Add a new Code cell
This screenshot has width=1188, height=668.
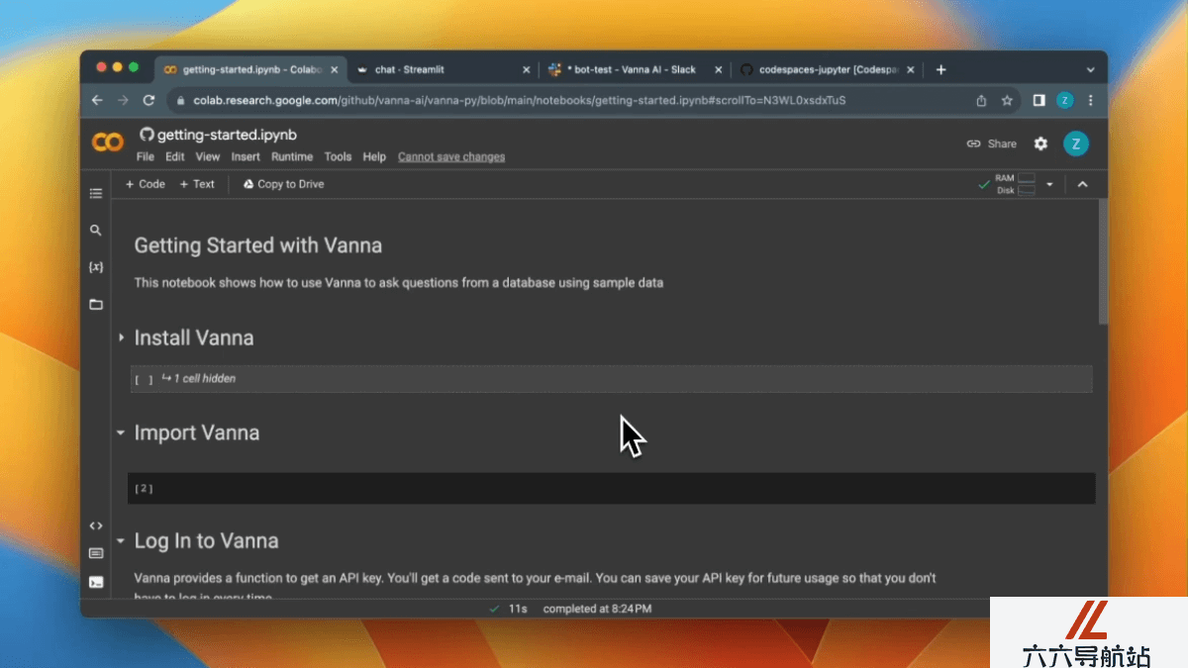(x=146, y=184)
